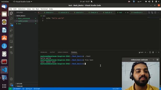Open the Source Control view
This screenshot has width=161, height=90.
click(11, 24)
